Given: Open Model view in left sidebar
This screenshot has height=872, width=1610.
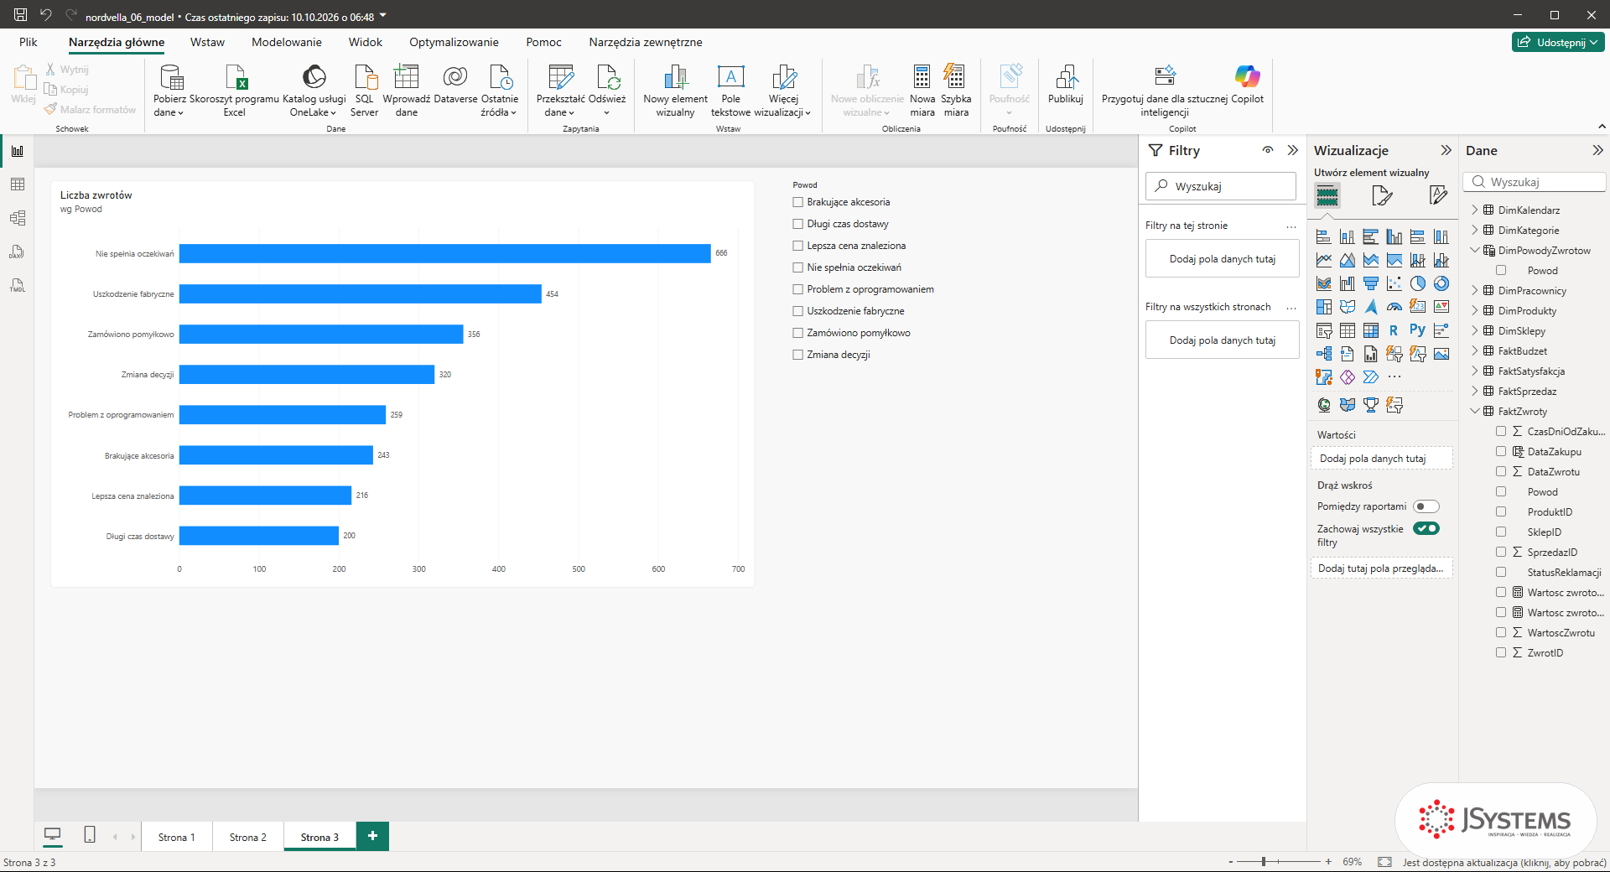Looking at the screenshot, I should [x=18, y=218].
